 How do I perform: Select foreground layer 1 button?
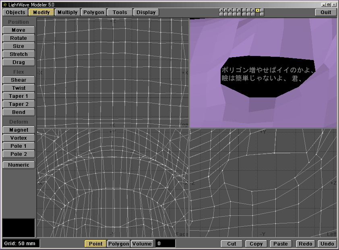pyautogui.click(x=221, y=10)
